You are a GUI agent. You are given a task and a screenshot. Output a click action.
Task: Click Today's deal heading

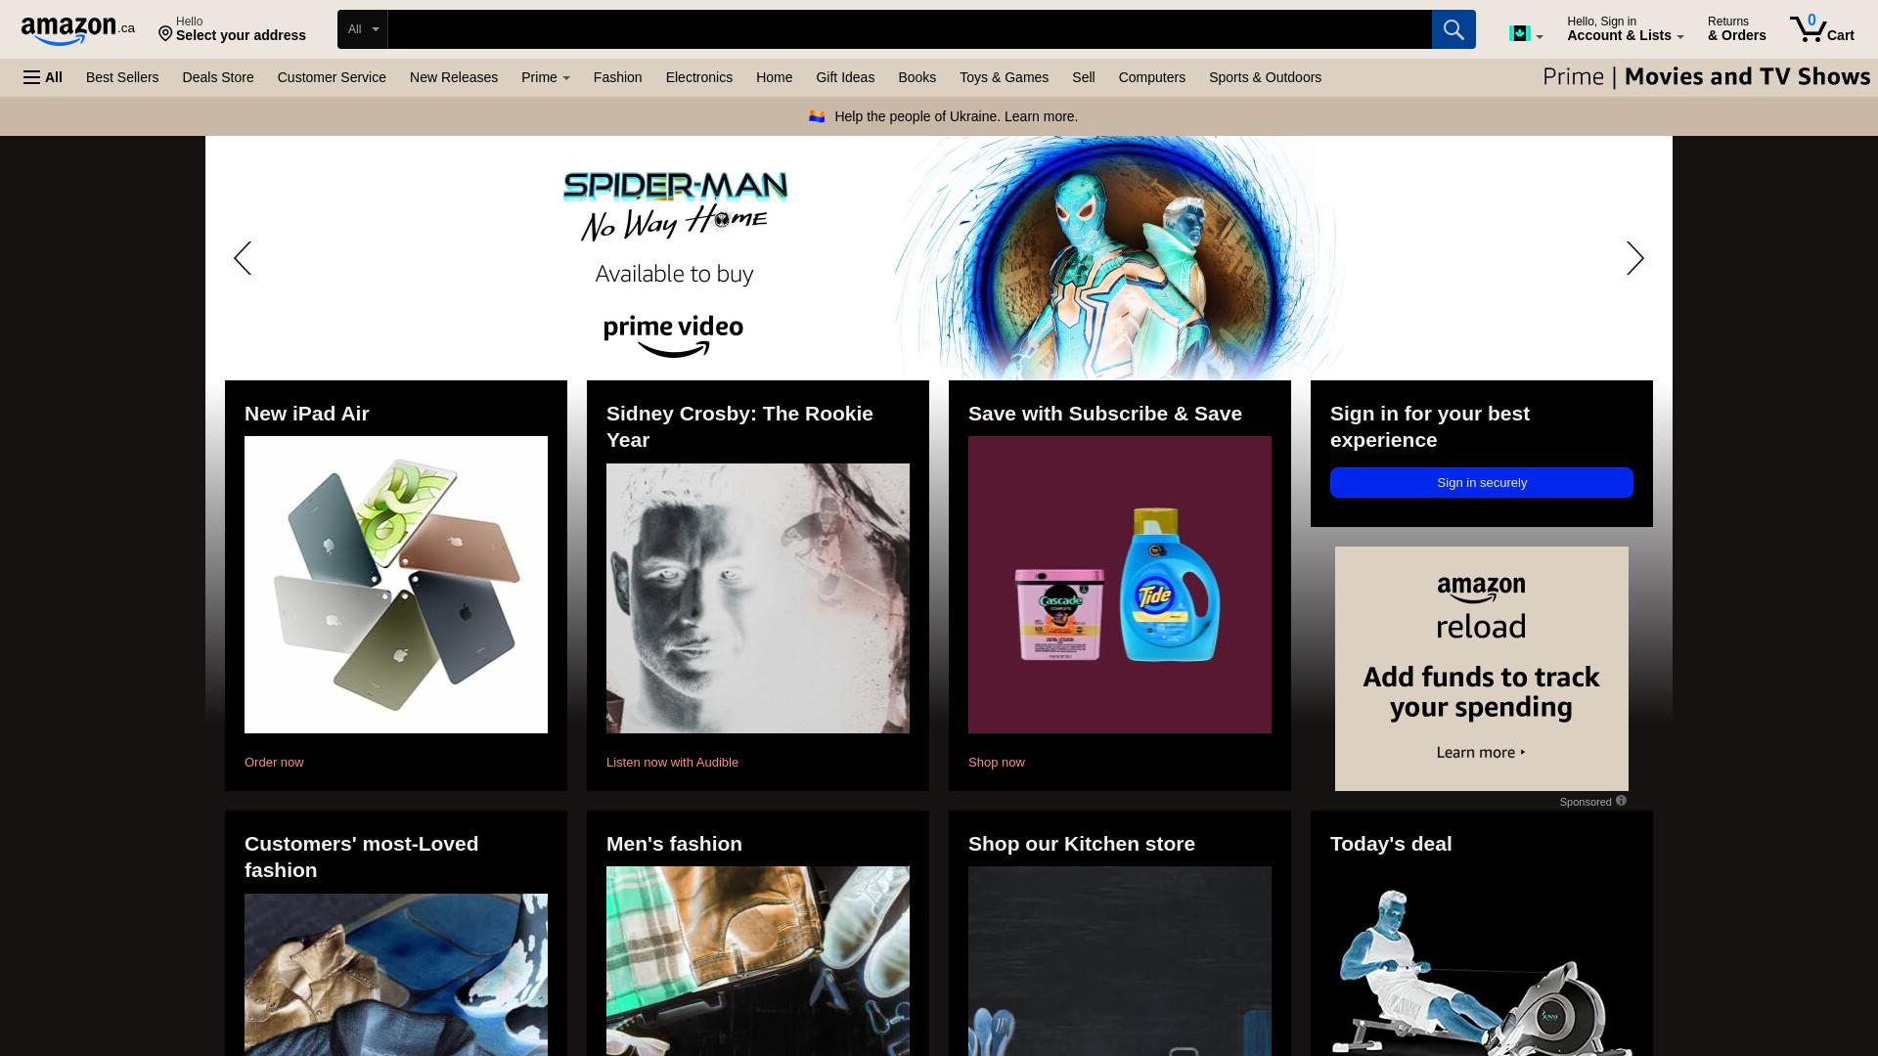[x=1391, y=844]
